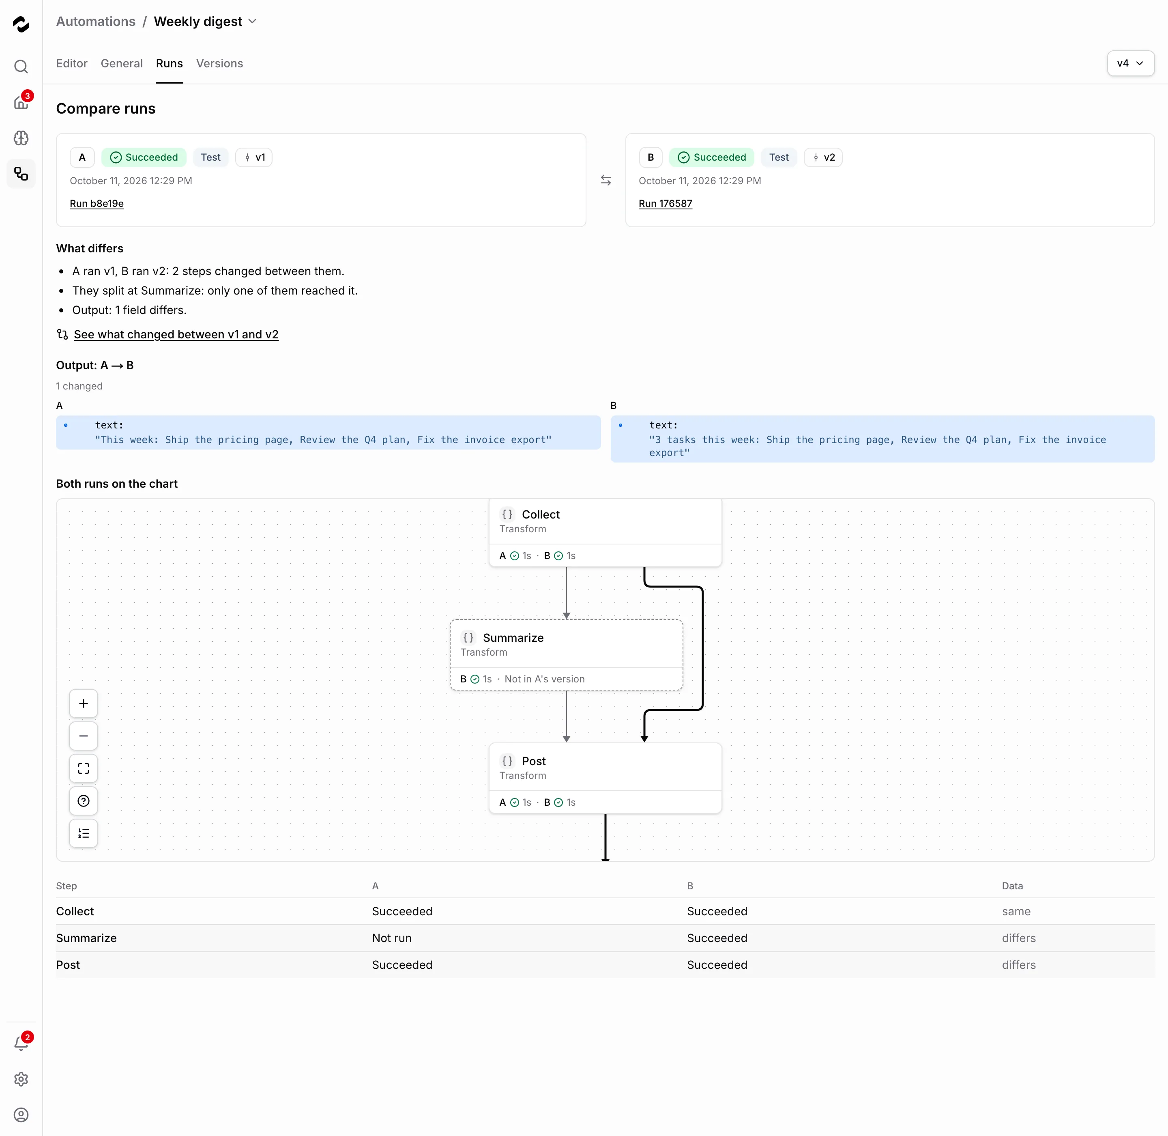This screenshot has width=1168, height=1136.
Task: Click the Collect node braces icon
Action: click(x=507, y=514)
